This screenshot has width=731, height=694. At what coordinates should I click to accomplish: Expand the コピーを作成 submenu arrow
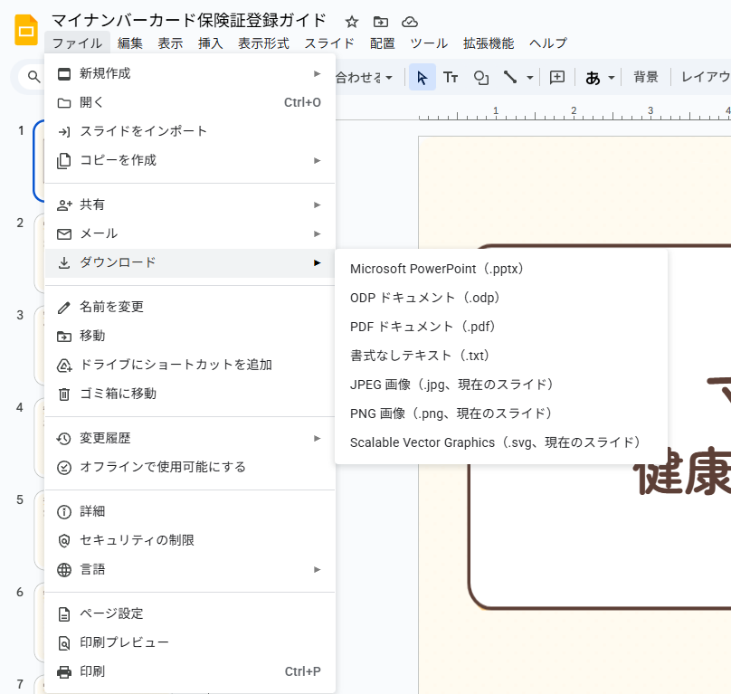click(x=317, y=160)
